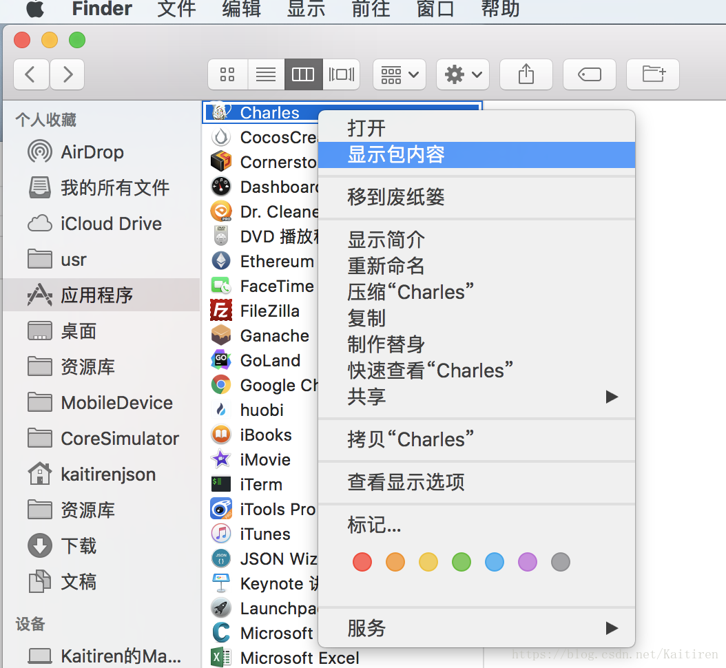The width and height of the screenshot is (726, 668).
Task: Expand the 服务 submenu
Action: tap(477, 628)
